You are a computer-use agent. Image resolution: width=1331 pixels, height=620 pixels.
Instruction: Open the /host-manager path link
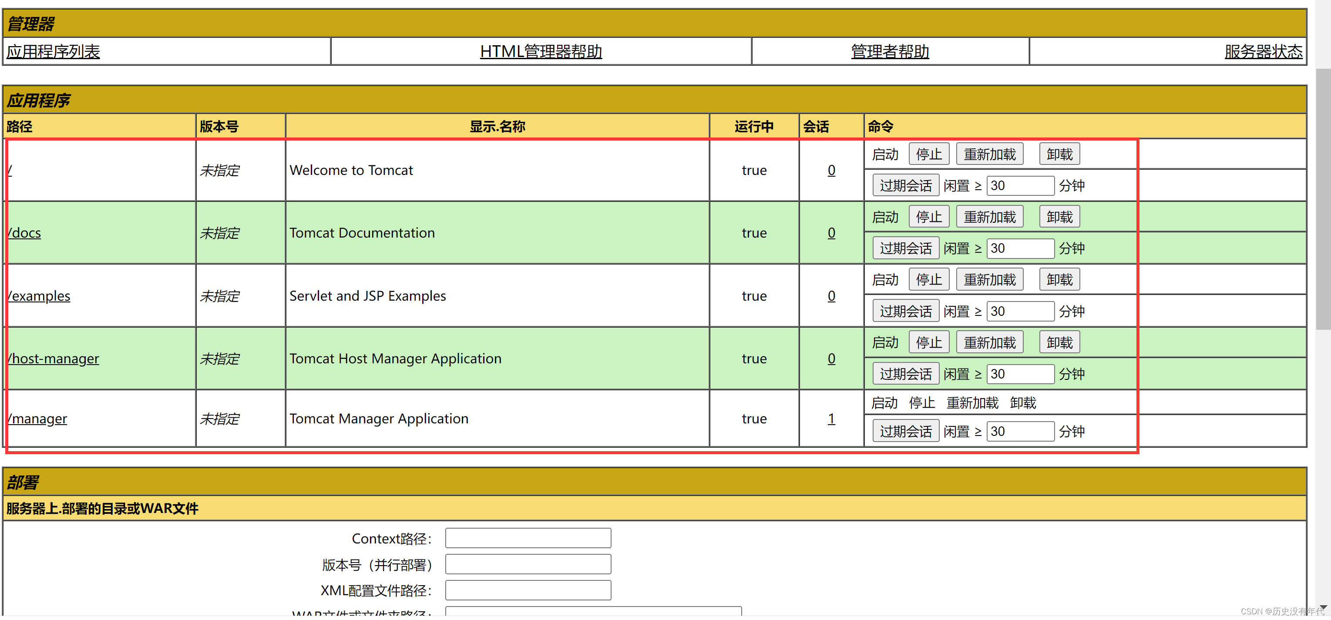click(54, 359)
